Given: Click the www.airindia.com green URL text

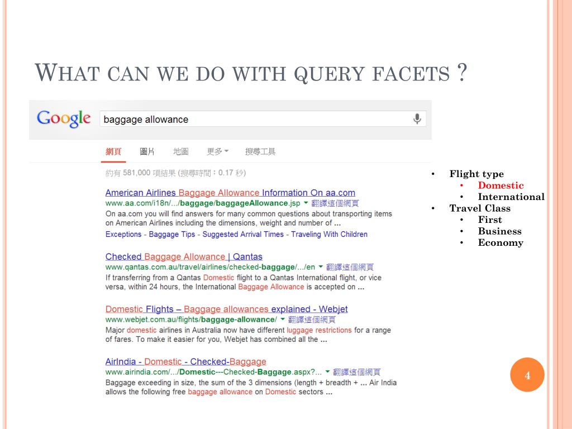Looking at the screenshot, I should [214, 372].
